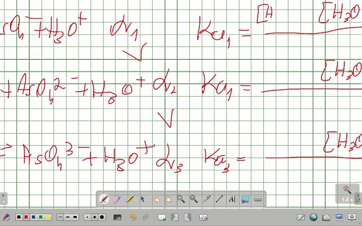Add a new page
Viewport: 362px width, 226px height.
pos(162,217)
